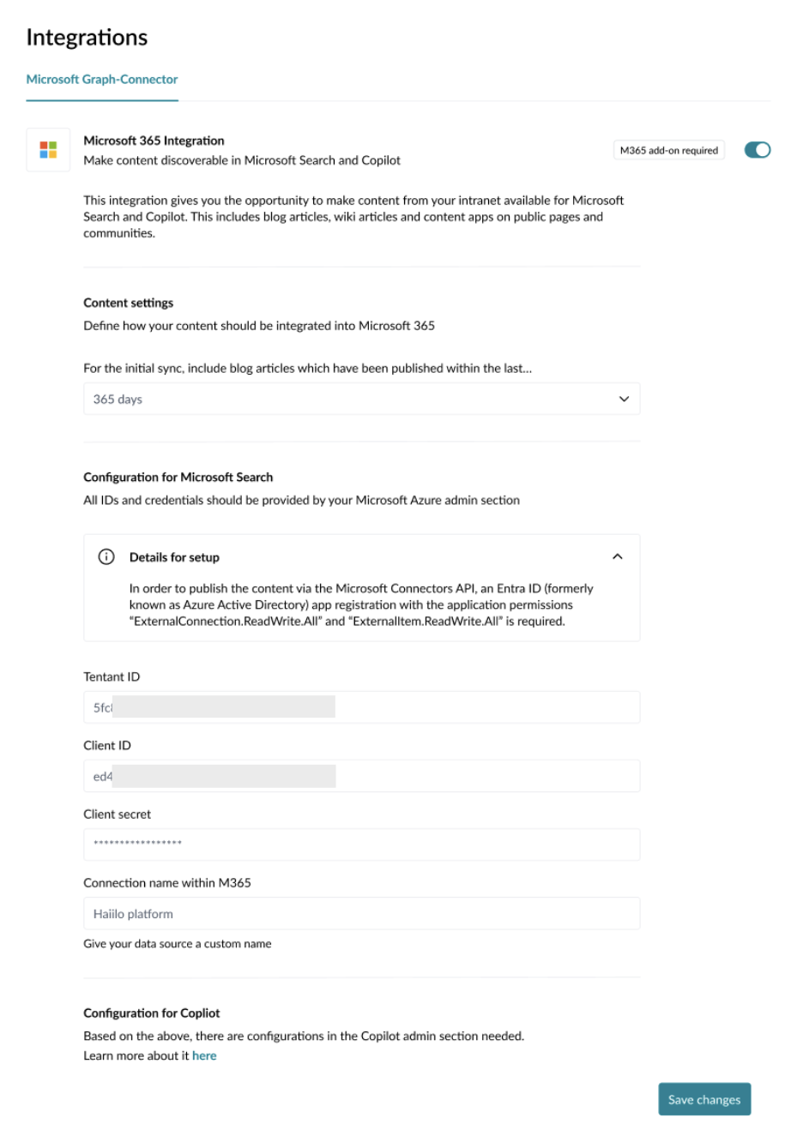Click the Details for setup header title
This screenshot has width=803, height=1142.
[x=174, y=557]
